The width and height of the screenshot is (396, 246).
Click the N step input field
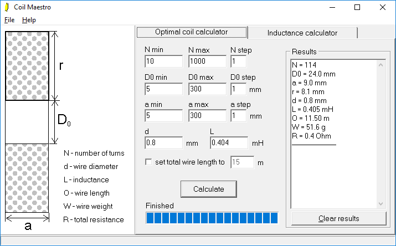click(238, 61)
